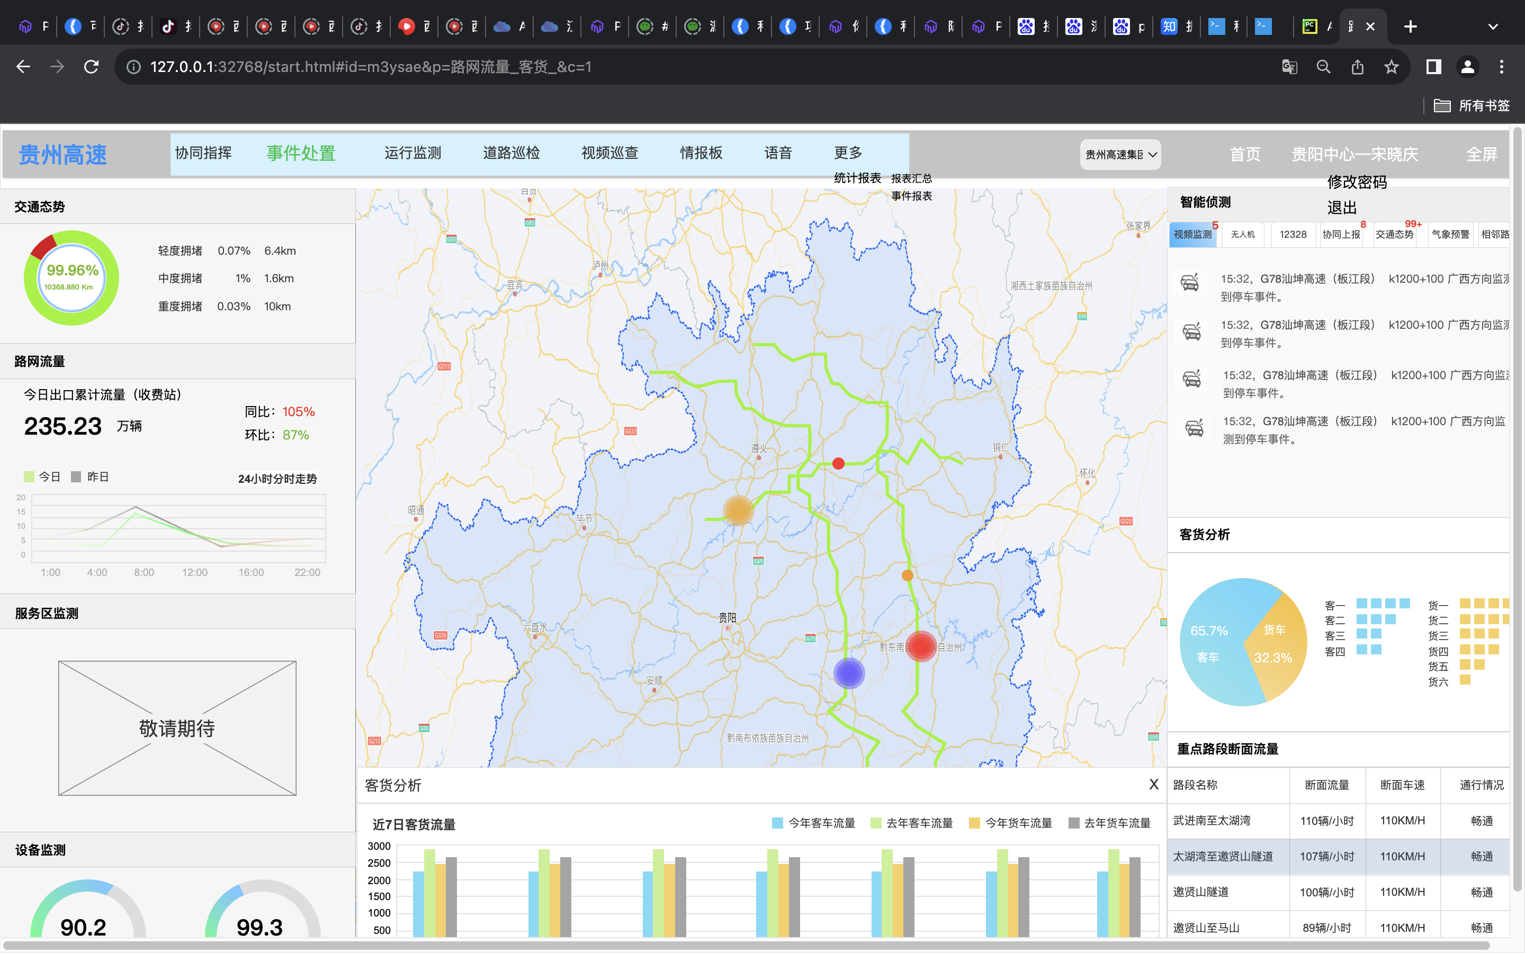Screen dimensions: 1525x953
Task: Click the red marker near 遵义 route
Action: point(838,463)
